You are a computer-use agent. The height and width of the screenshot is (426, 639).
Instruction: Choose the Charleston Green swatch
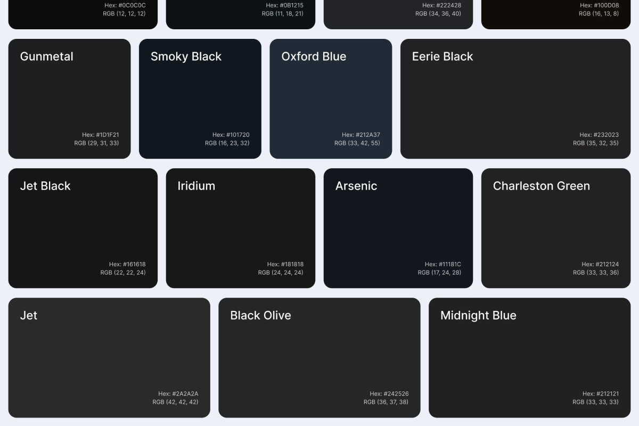(x=555, y=228)
